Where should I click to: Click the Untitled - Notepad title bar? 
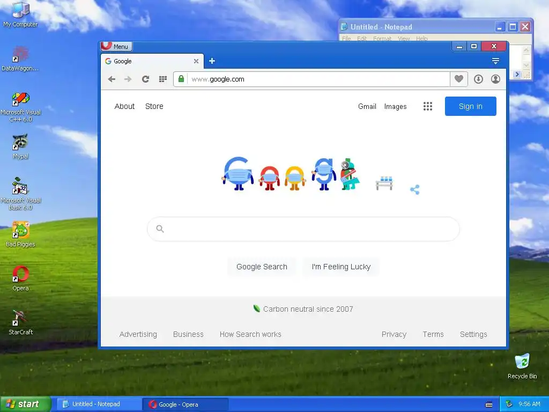[417, 27]
